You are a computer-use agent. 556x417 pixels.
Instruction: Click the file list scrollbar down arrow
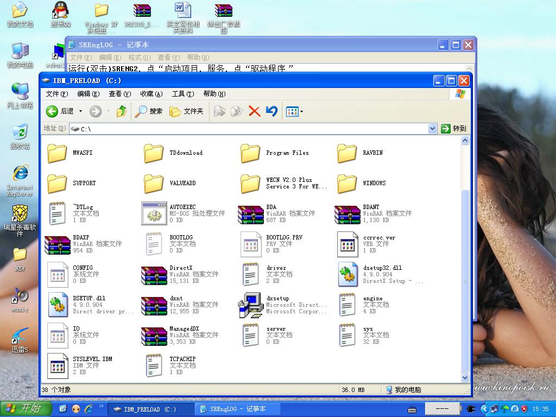[465, 378]
